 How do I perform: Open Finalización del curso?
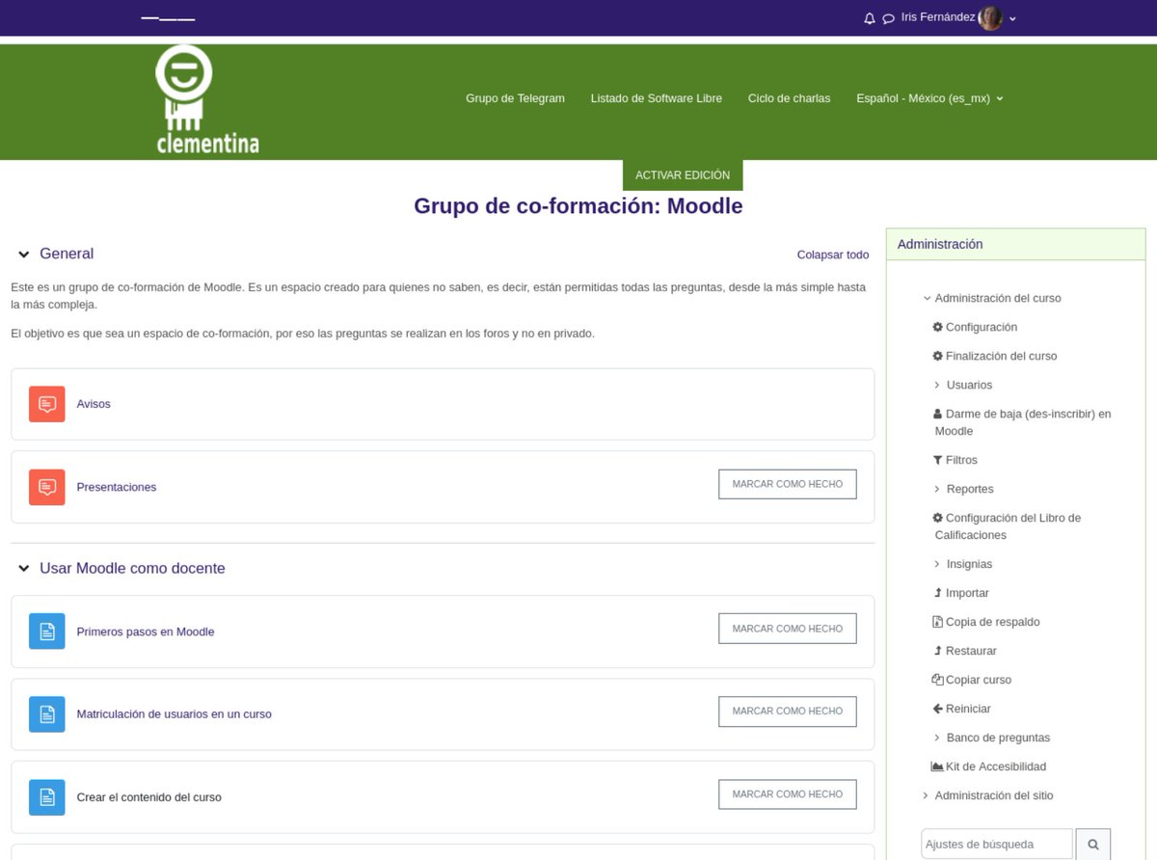click(1002, 356)
